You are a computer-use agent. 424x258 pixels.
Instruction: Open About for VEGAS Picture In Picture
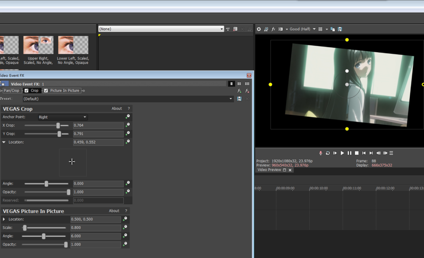114,211
